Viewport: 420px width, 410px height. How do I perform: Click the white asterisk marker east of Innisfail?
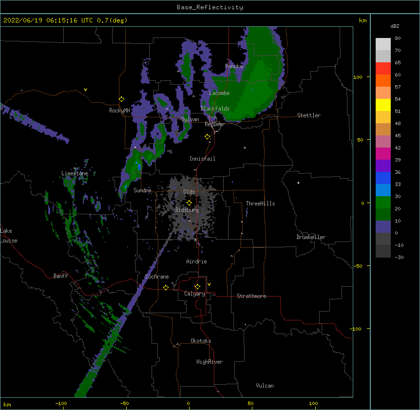click(245, 148)
